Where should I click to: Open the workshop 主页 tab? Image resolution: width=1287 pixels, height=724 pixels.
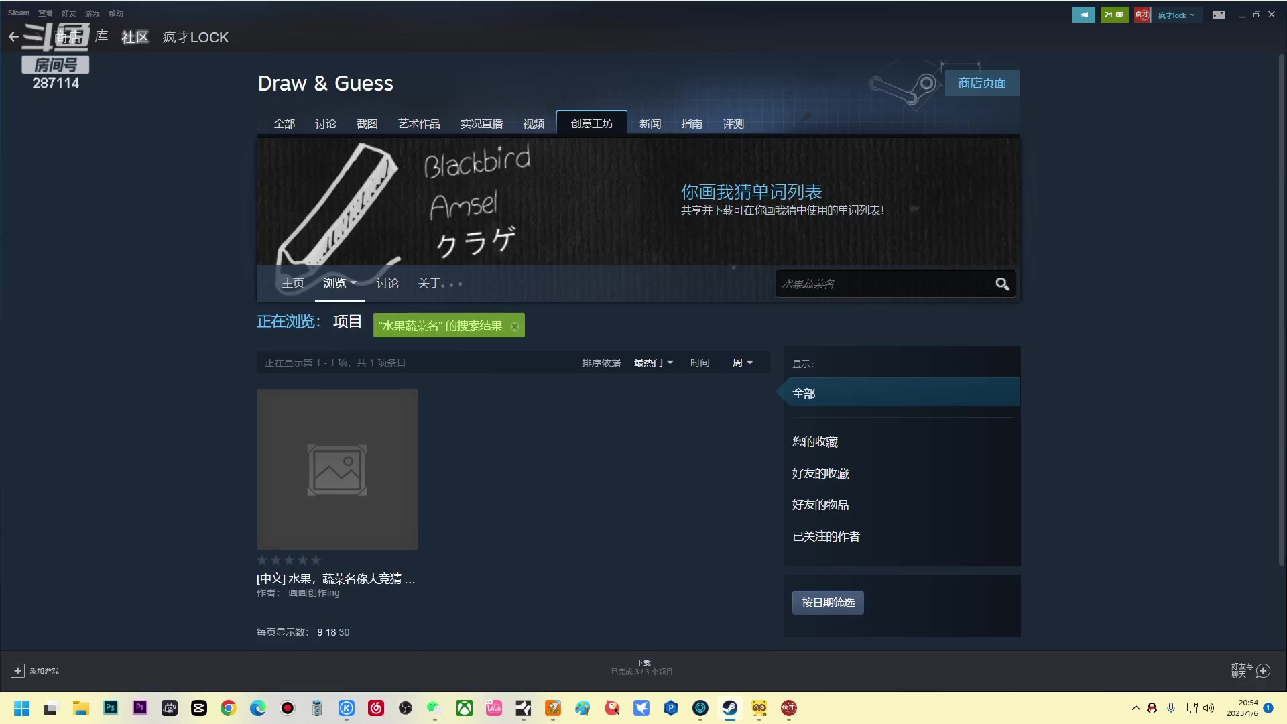[x=293, y=283]
